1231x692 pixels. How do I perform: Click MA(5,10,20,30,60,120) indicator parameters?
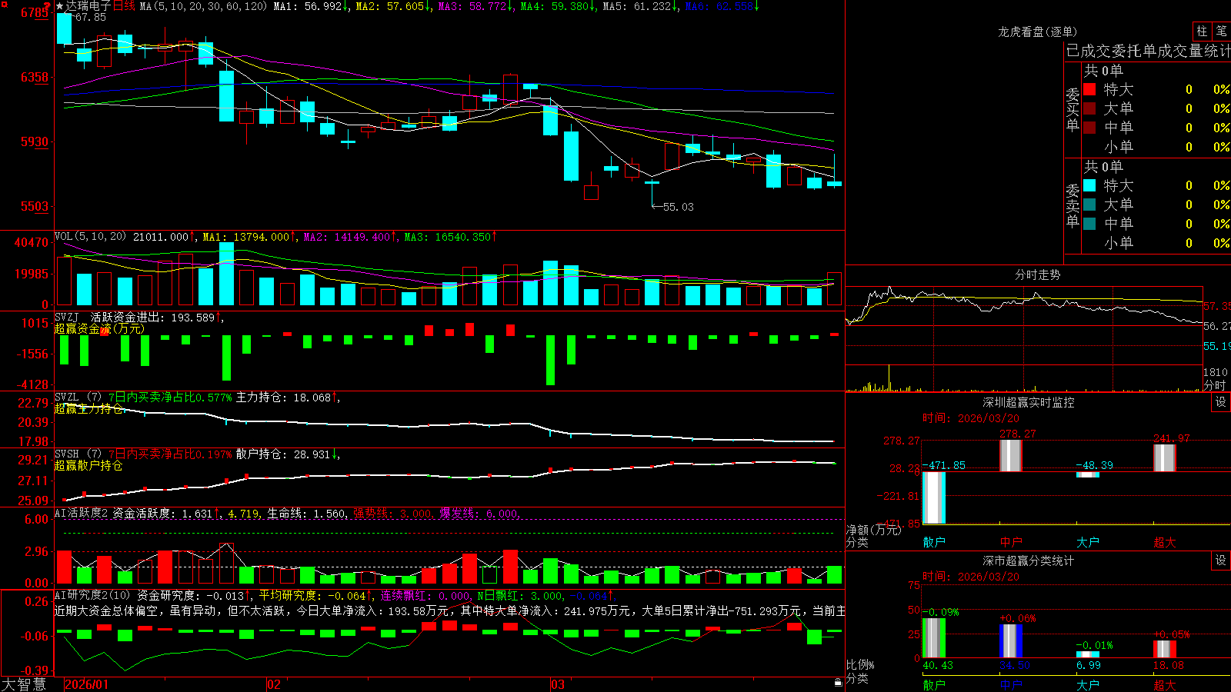coord(204,6)
